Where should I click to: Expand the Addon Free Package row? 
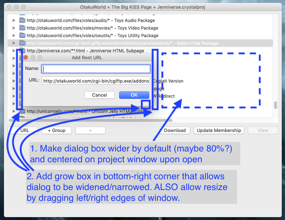click(14, 43)
